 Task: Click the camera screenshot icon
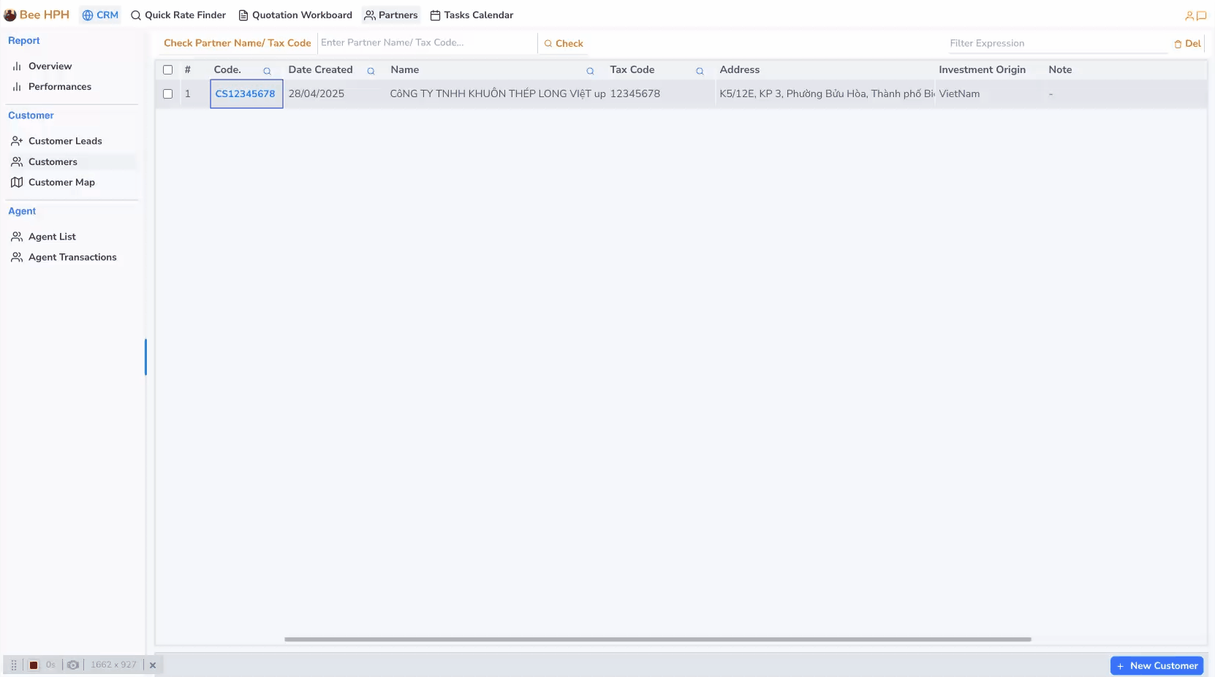pos(73,665)
